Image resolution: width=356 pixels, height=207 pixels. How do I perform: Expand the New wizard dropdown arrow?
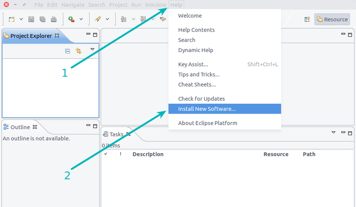(21, 19)
